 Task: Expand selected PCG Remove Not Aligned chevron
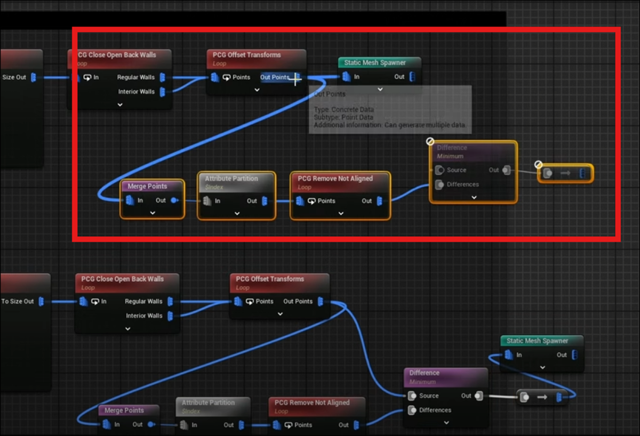(341, 214)
